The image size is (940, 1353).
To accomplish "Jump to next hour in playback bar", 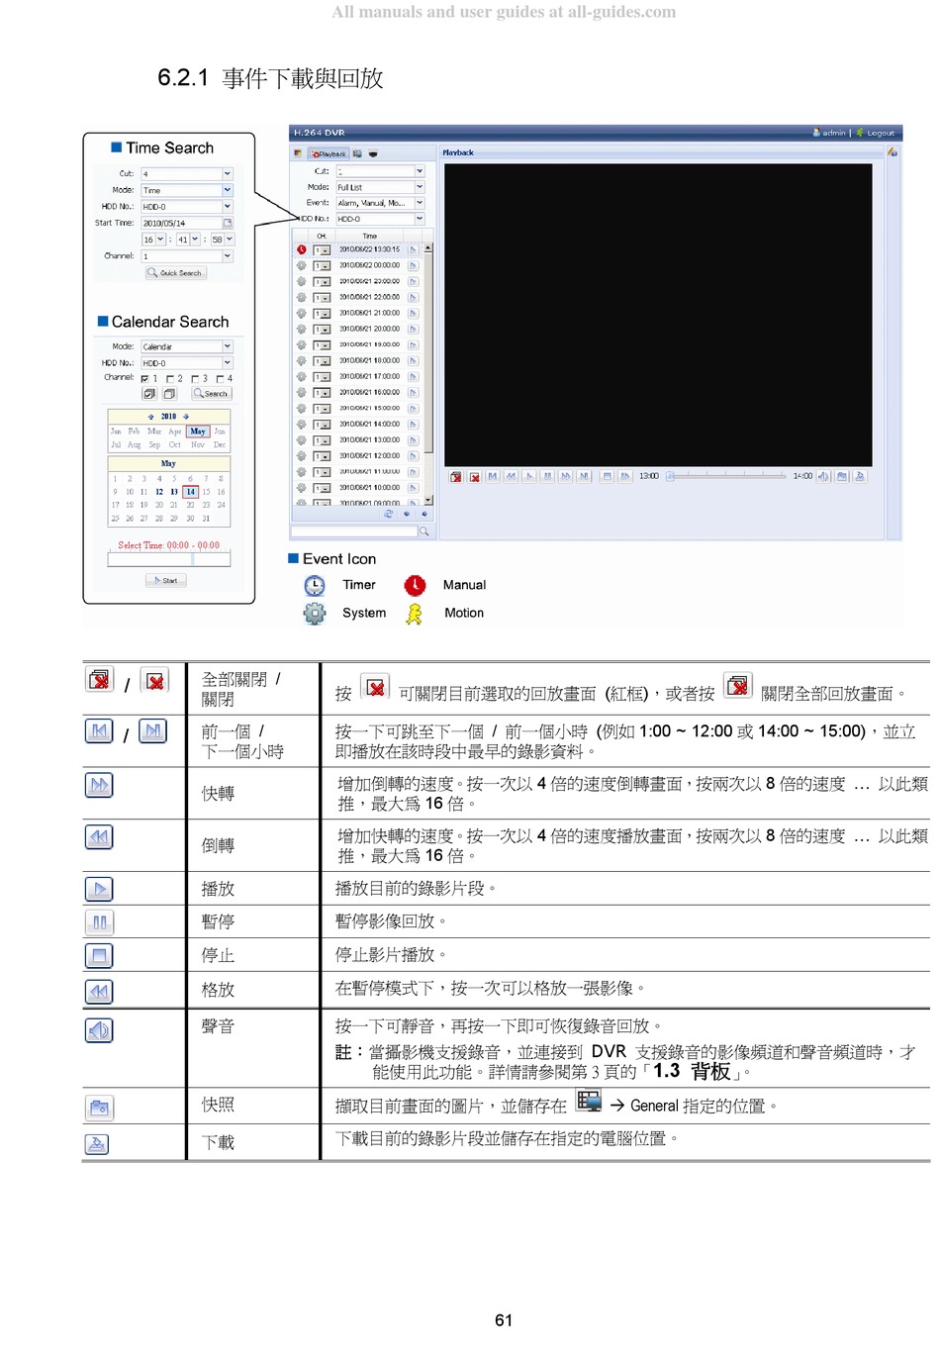I will click(584, 476).
